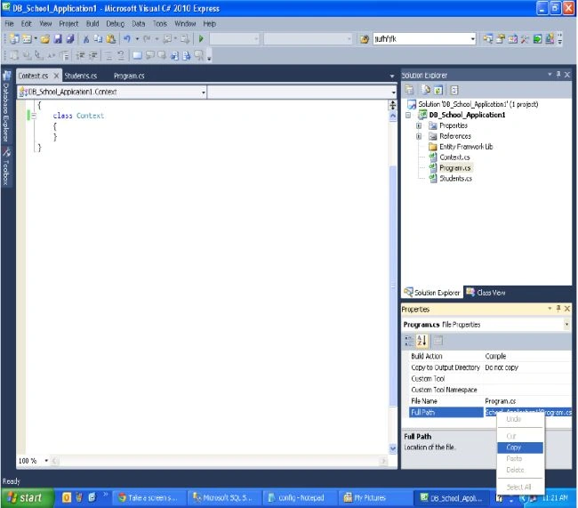578x508 pixels.
Task: Click the Save All toolbar icon
Action: pos(69,39)
